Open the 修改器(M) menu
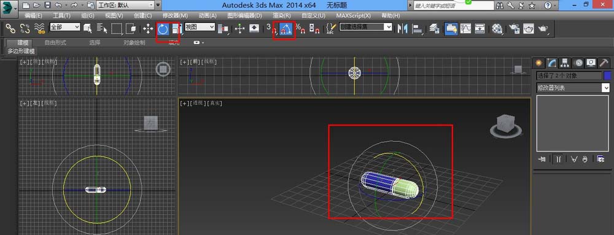The image size is (614, 235). [x=175, y=15]
